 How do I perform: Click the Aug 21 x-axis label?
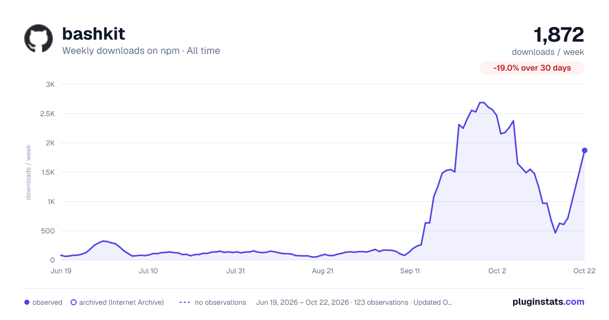click(x=323, y=271)
